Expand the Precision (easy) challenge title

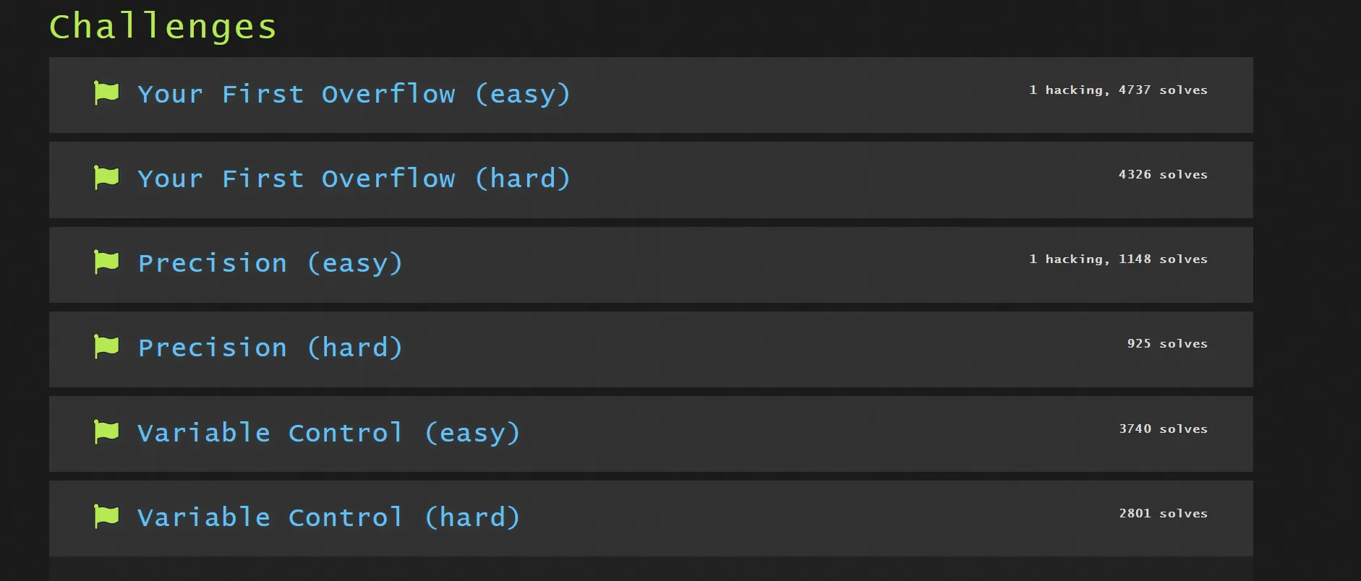coord(270,263)
